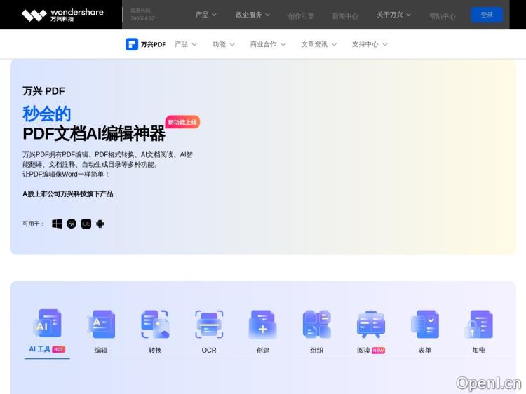
Task: Click the blue 登录 button
Action: [x=487, y=15]
